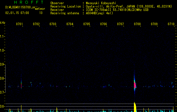Image resolution: width=177 pixels, height=112 pixels.
Task: Click the 0701 time marker
Action: pos(19,24)
